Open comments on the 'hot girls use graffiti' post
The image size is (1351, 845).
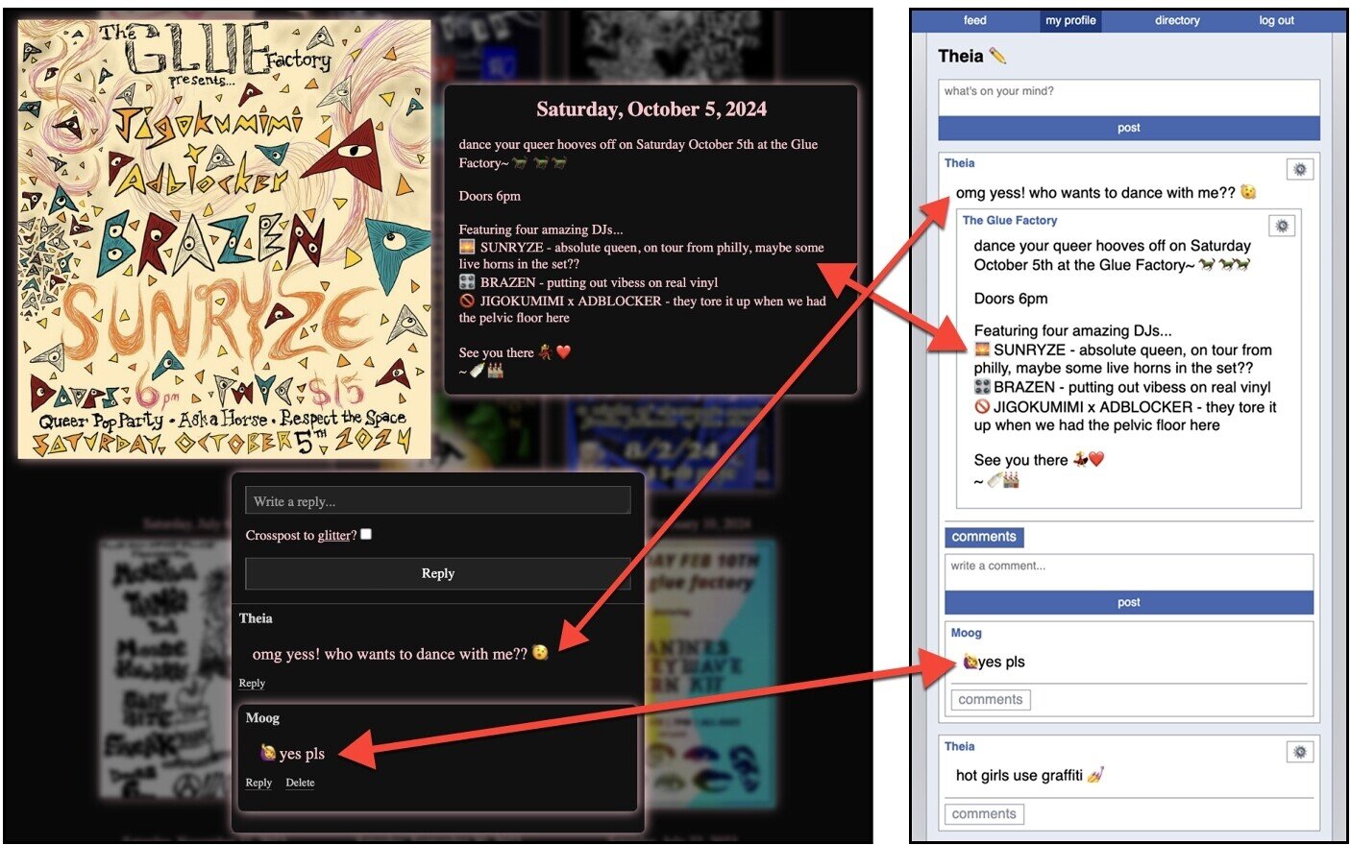coord(983,813)
